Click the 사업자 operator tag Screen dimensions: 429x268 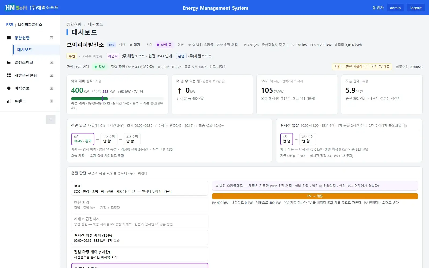point(113,56)
